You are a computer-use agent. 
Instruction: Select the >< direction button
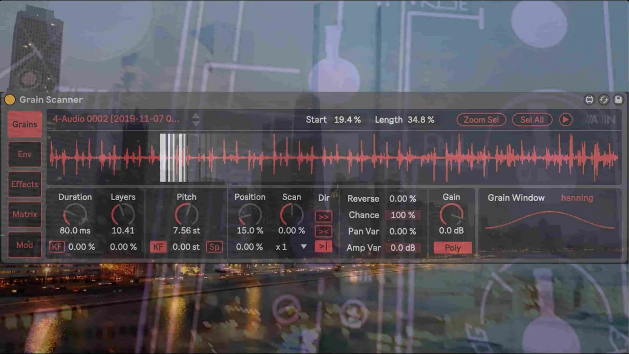point(323,231)
